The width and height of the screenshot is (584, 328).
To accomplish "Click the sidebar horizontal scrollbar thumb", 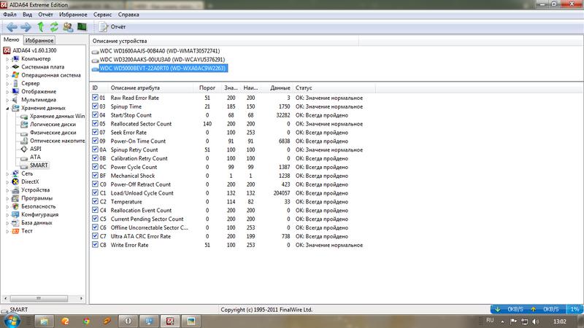I will point(39,298).
